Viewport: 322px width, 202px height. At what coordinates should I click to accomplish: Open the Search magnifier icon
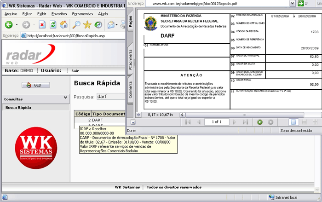[x=76, y=24]
